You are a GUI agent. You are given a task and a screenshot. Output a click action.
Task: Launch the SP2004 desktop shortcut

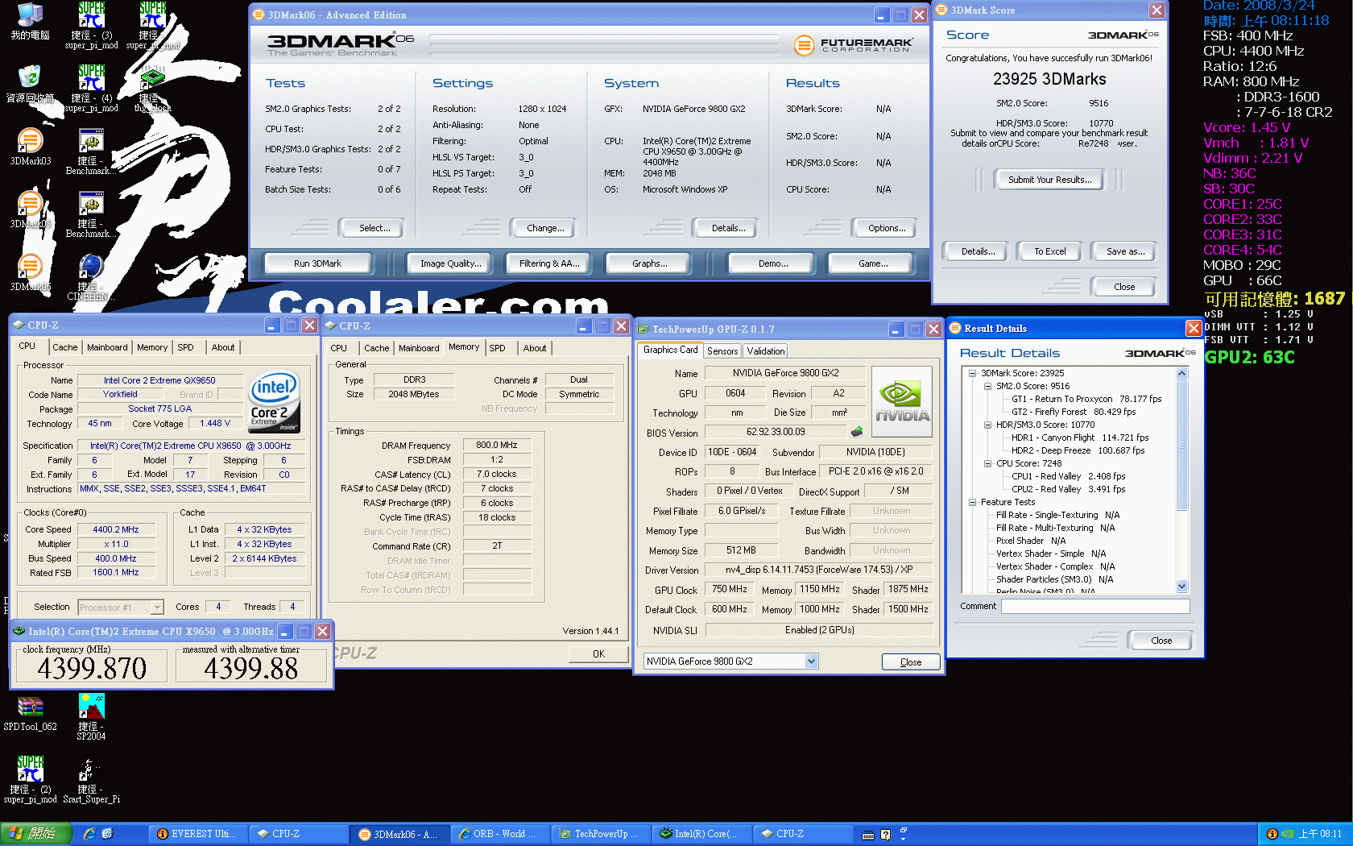[91, 717]
